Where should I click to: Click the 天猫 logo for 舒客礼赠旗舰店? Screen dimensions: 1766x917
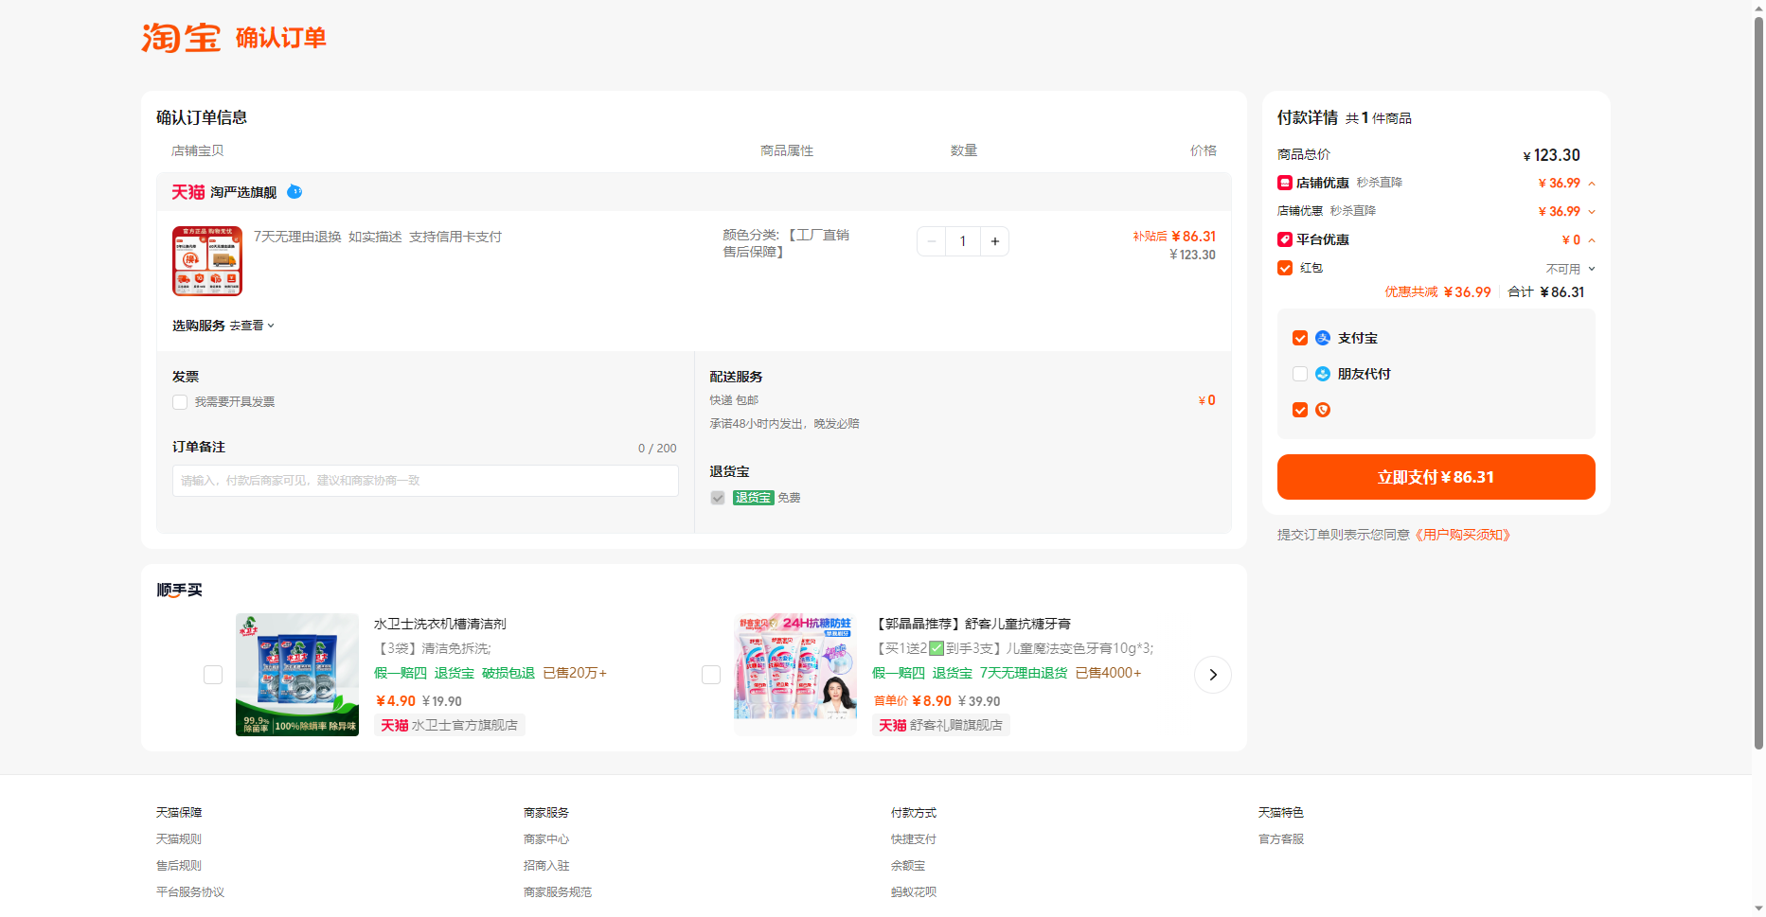(893, 725)
